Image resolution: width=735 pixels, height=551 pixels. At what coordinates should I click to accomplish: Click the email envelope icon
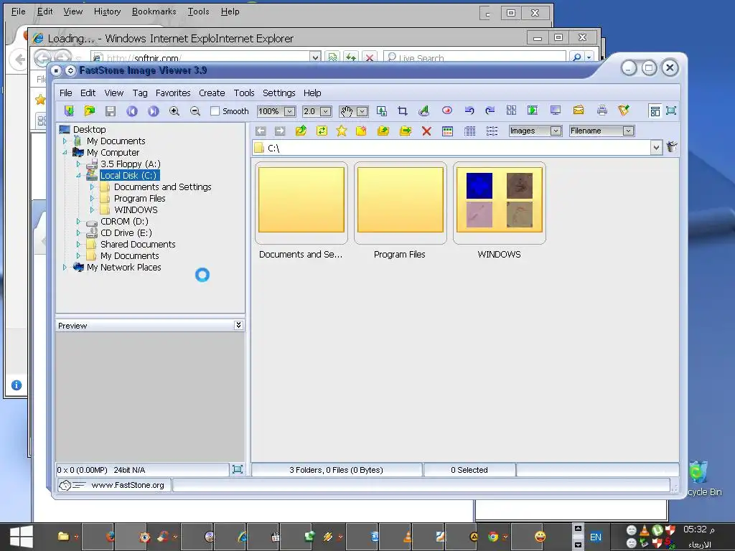(579, 110)
